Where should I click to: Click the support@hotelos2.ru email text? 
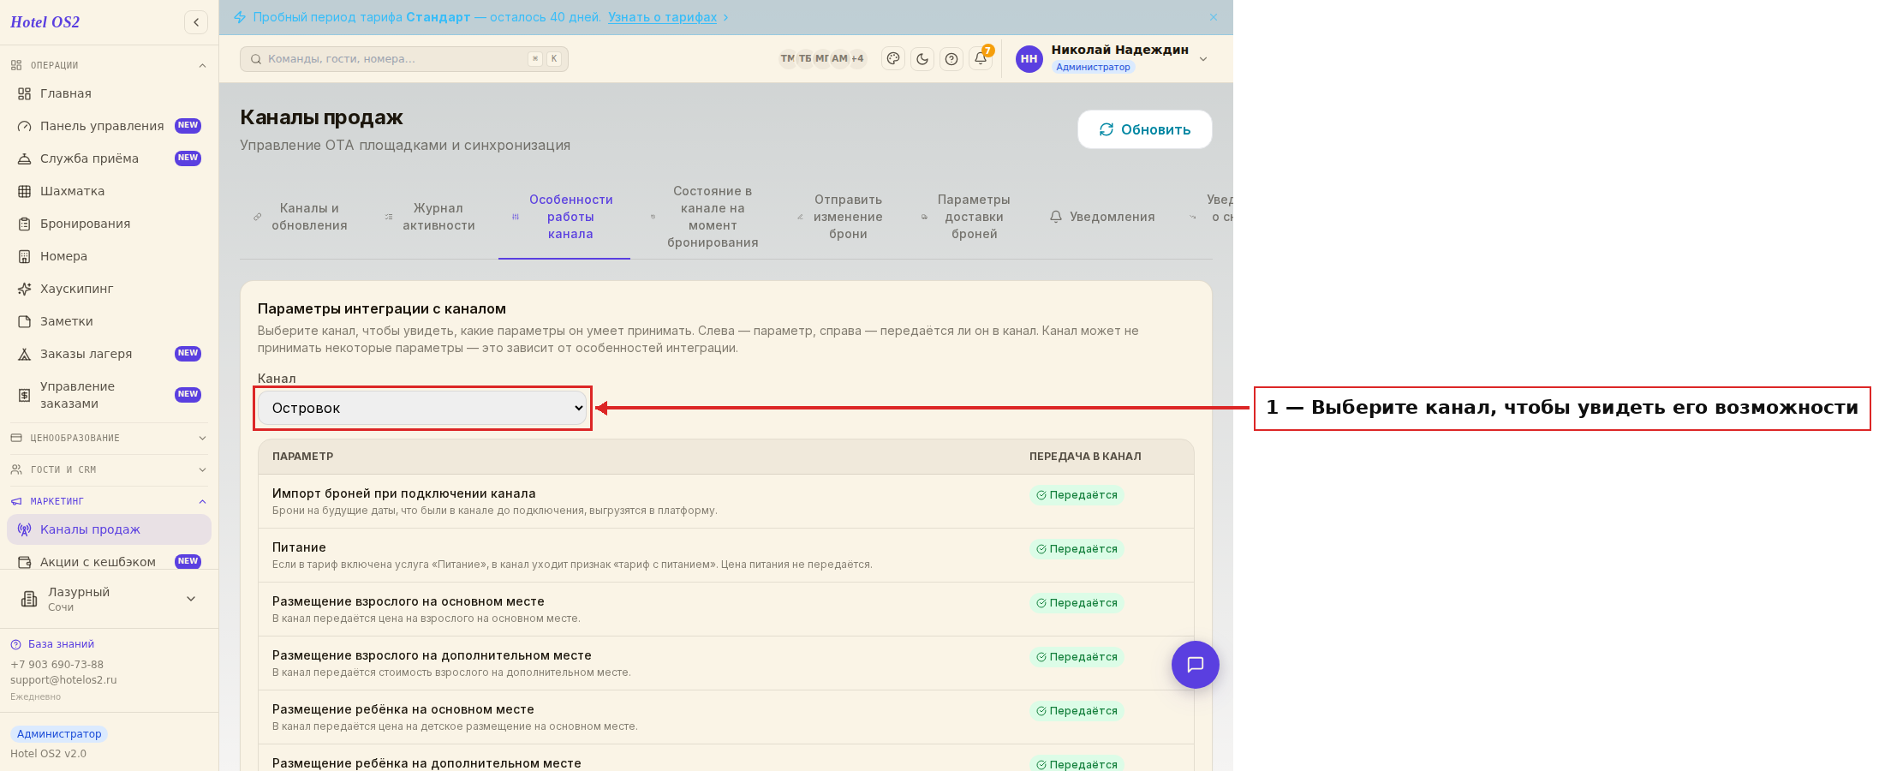point(63,680)
